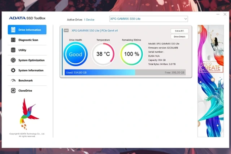Viewport: 231px width, 154px height.
Task: Click the XPG GAMMIX S50 Lite | PCIe Gen4 x4 title
Action: coord(95,31)
